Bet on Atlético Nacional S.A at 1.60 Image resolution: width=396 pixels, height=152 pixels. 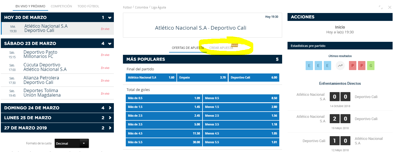click(151, 77)
